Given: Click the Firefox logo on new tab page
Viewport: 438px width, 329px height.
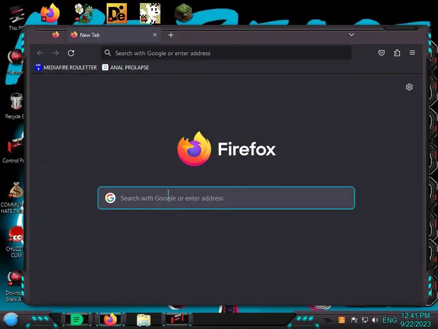Looking at the screenshot, I should pos(194,149).
